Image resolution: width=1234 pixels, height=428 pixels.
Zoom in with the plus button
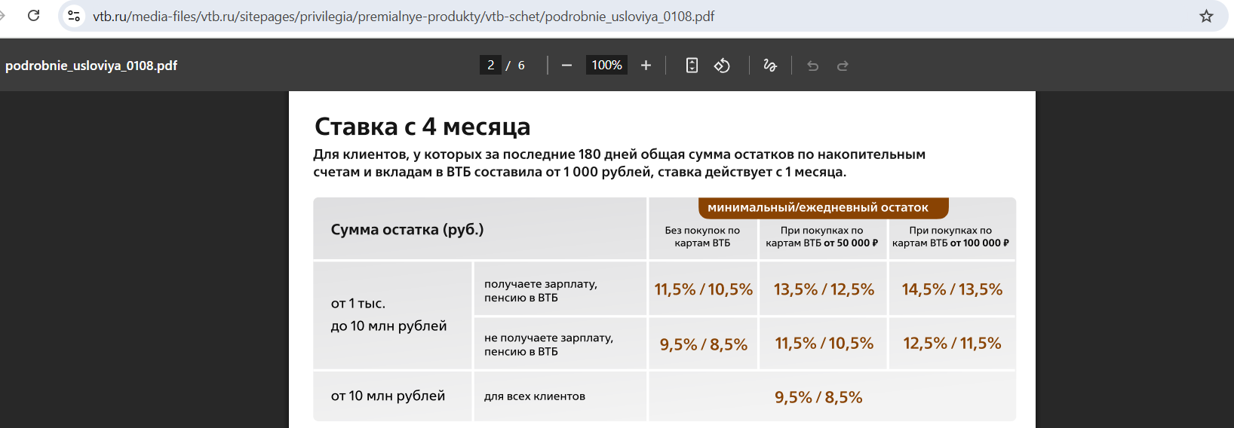coord(646,66)
